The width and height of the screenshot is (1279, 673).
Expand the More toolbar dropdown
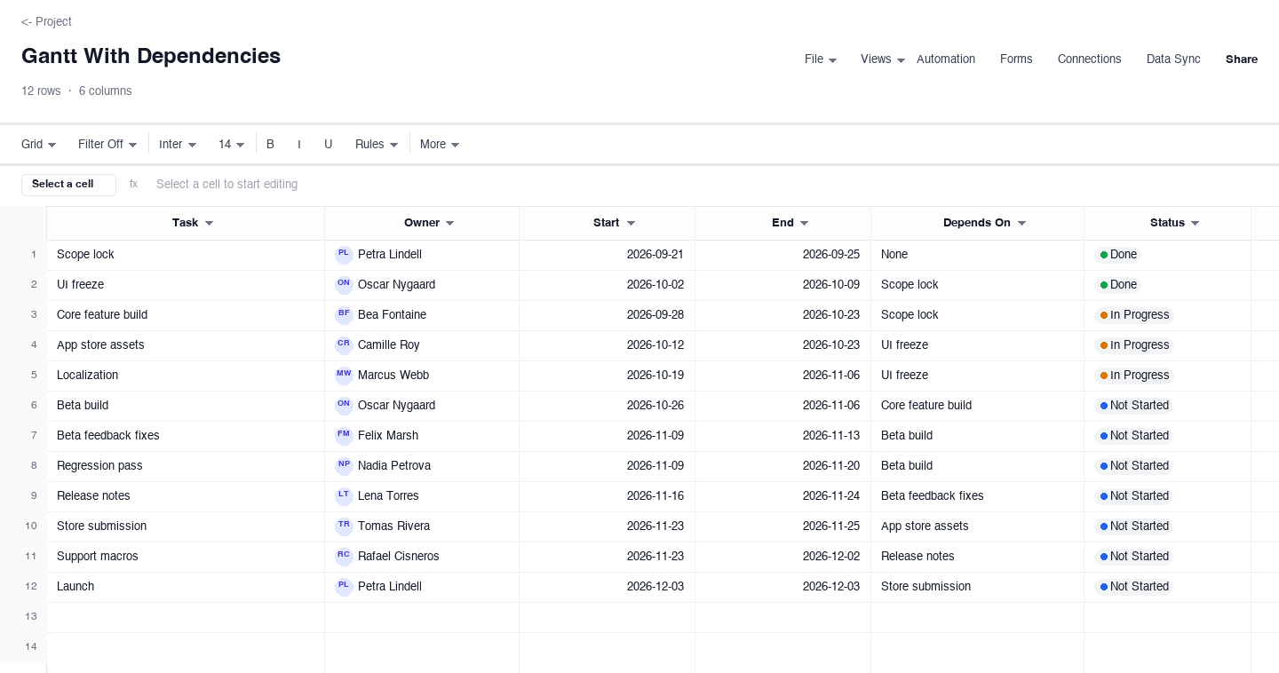(x=440, y=144)
